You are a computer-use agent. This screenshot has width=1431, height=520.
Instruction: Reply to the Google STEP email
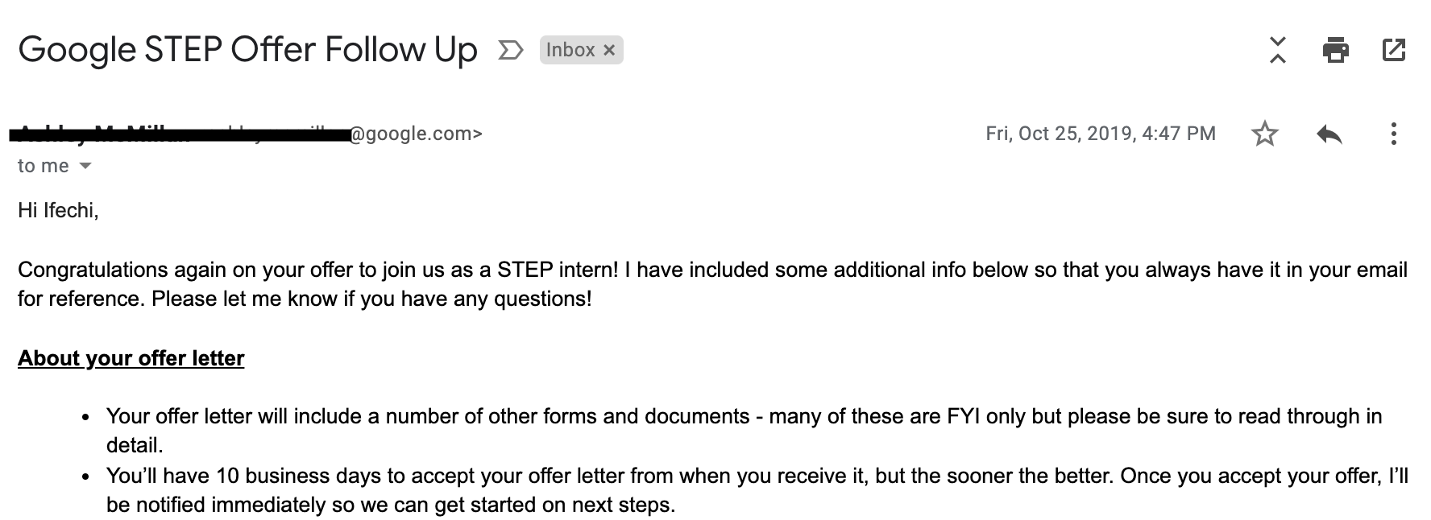coord(1329,134)
